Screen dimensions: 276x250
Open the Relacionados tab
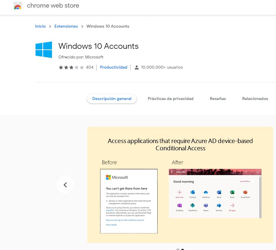(255, 99)
